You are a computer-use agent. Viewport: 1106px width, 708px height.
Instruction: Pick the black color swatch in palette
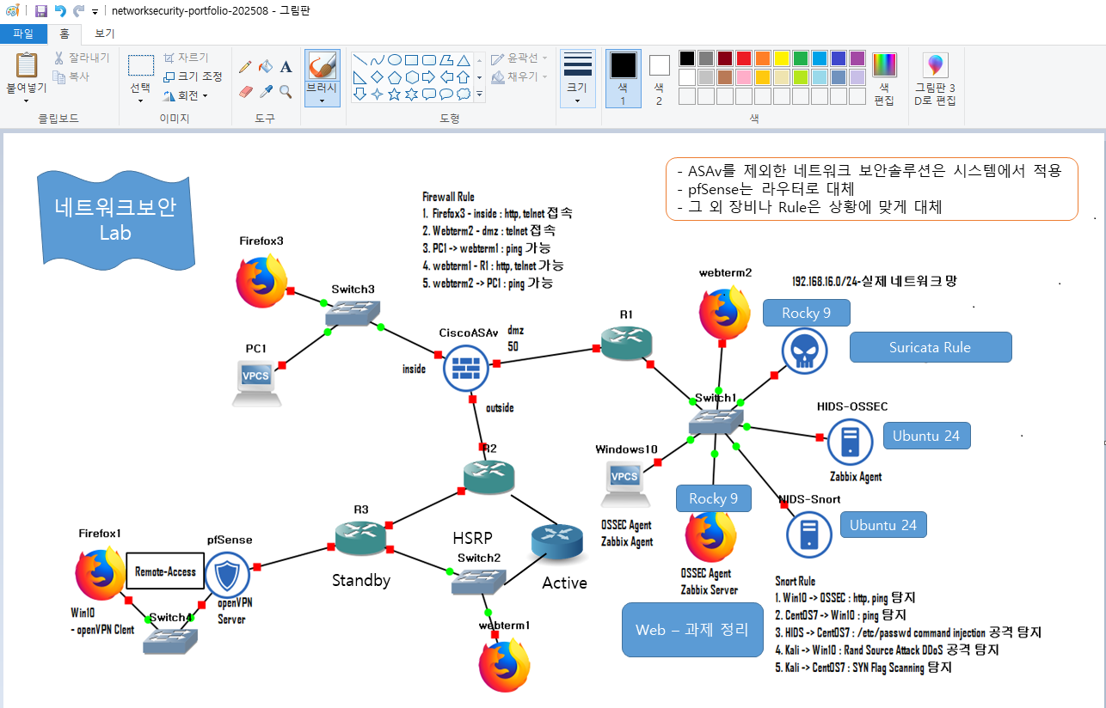pyautogui.click(x=687, y=58)
